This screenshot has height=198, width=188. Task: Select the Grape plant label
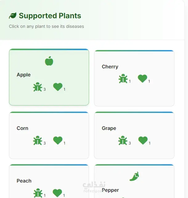109,128
